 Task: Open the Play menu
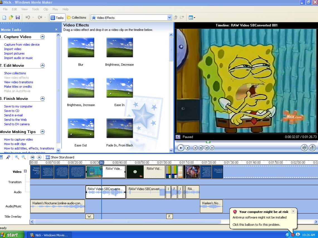pyautogui.click(x=55, y=9)
